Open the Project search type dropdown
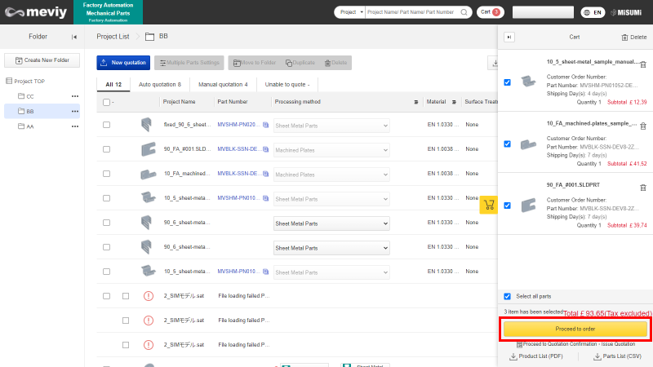This screenshot has height=367, width=653. tap(349, 12)
